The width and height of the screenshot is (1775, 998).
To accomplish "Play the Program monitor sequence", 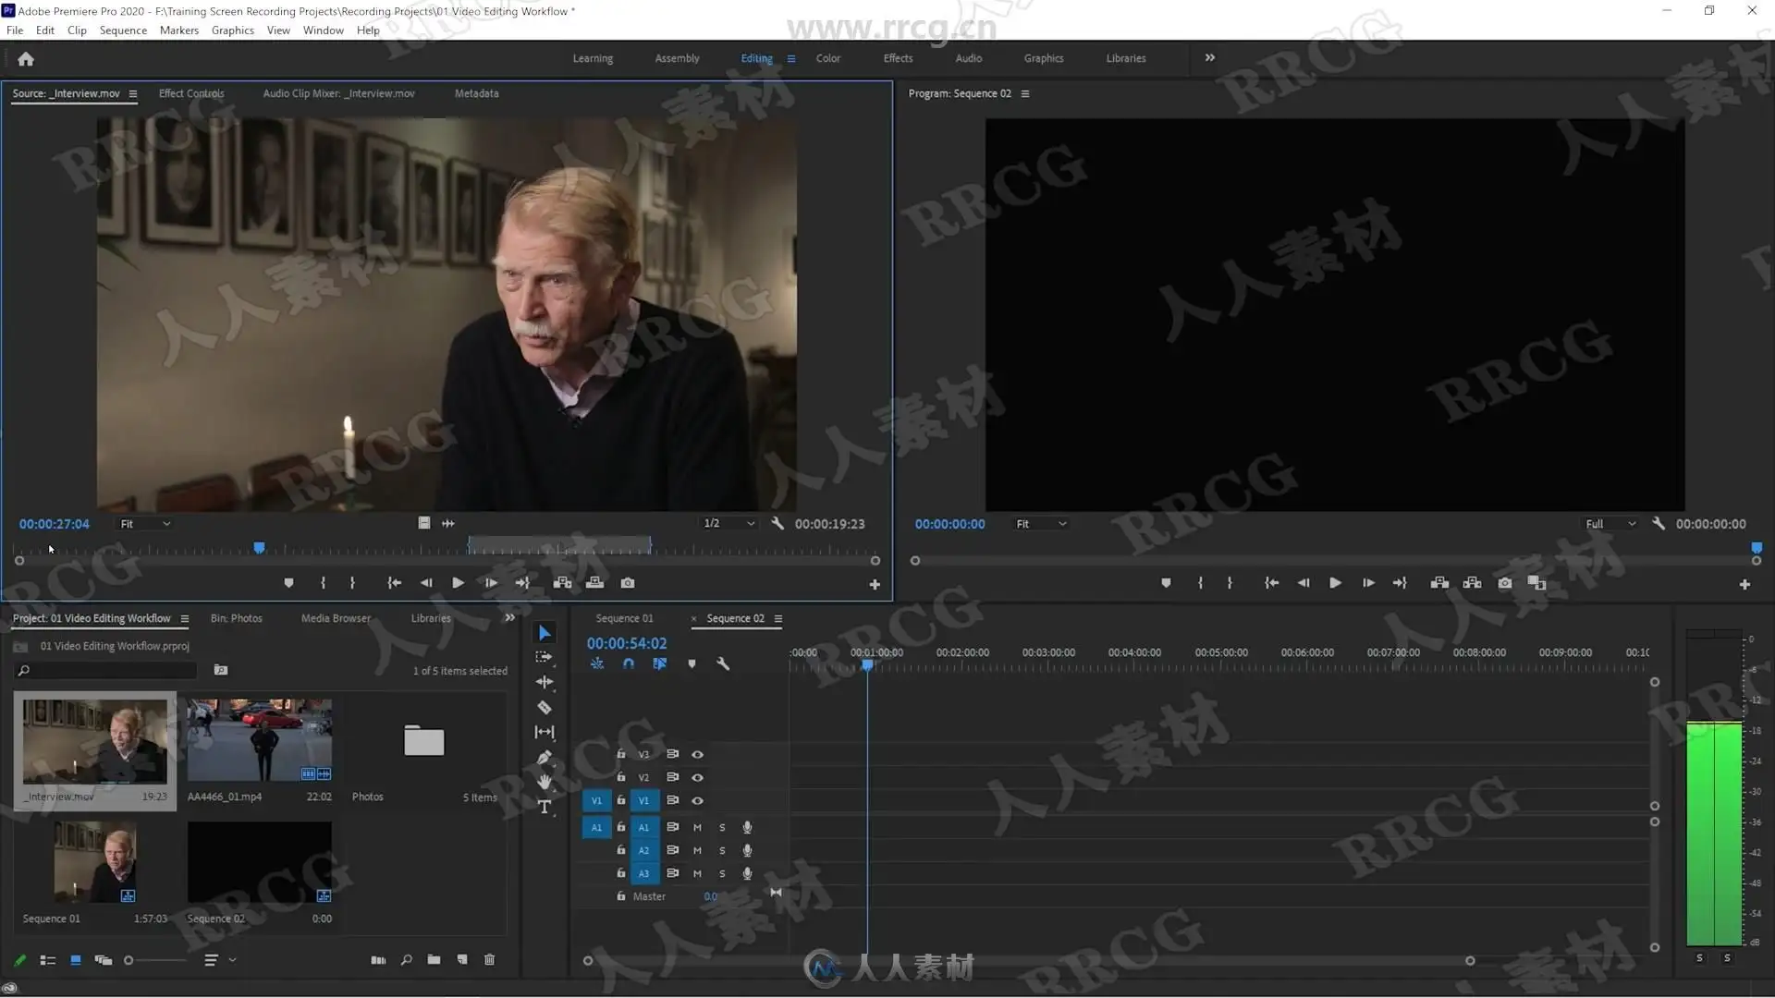I will point(1335,583).
